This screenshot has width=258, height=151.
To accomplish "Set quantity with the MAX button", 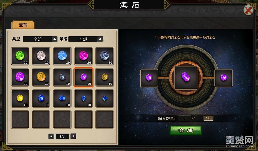I will (x=208, y=118).
